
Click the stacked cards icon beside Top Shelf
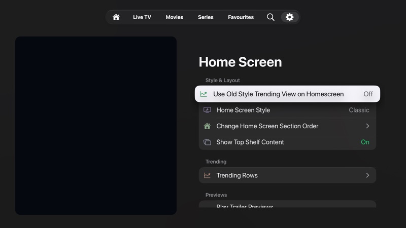[207, 142]
